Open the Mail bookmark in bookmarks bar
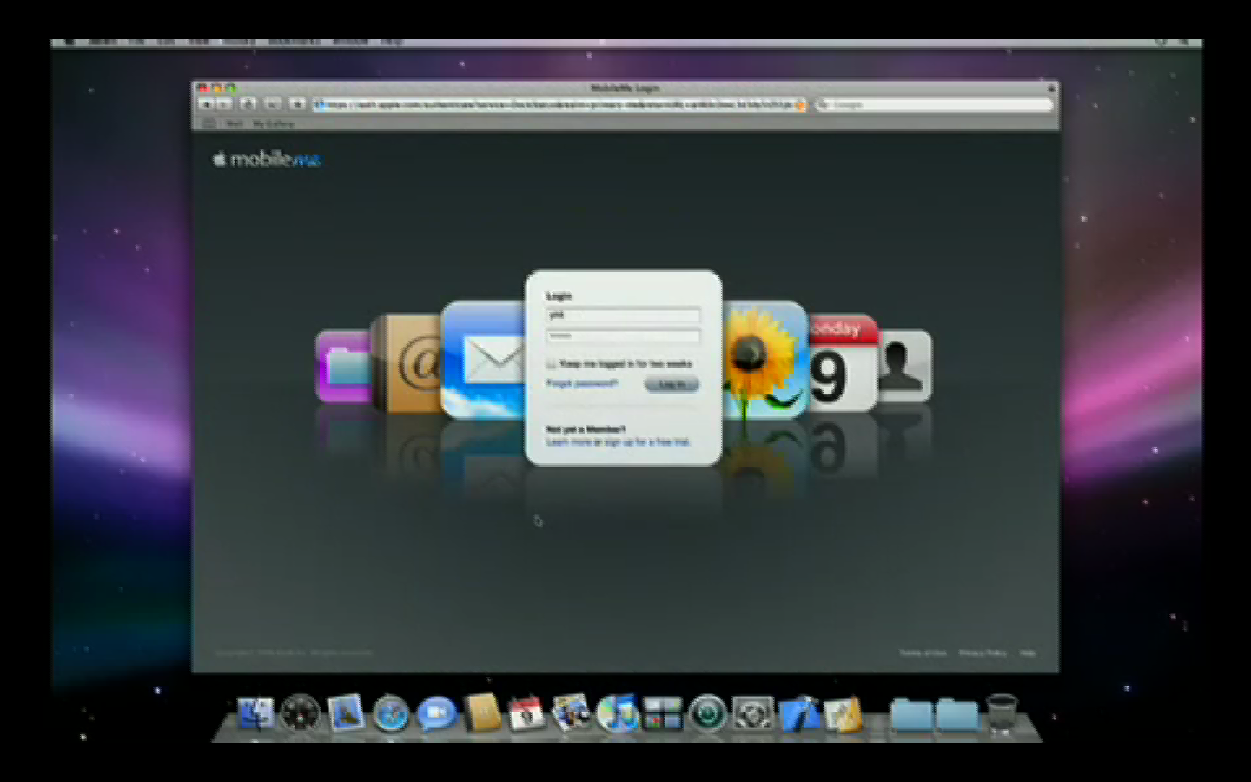This screenshot has width=1251, height=782. coord(234,123)
